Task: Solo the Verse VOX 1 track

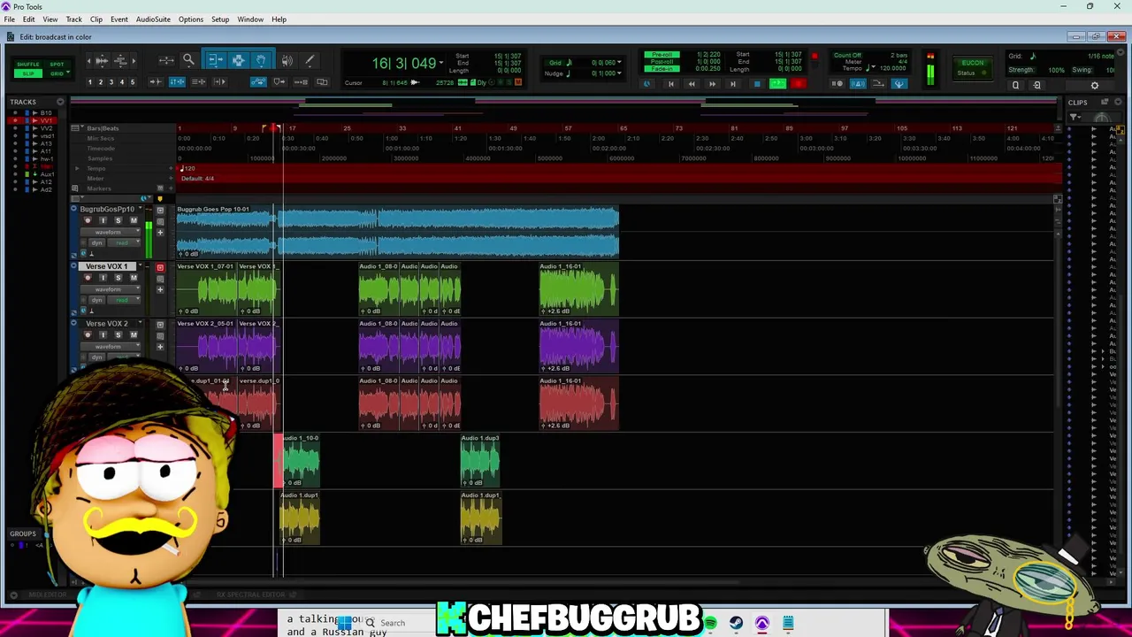Action: click(118, 278)
